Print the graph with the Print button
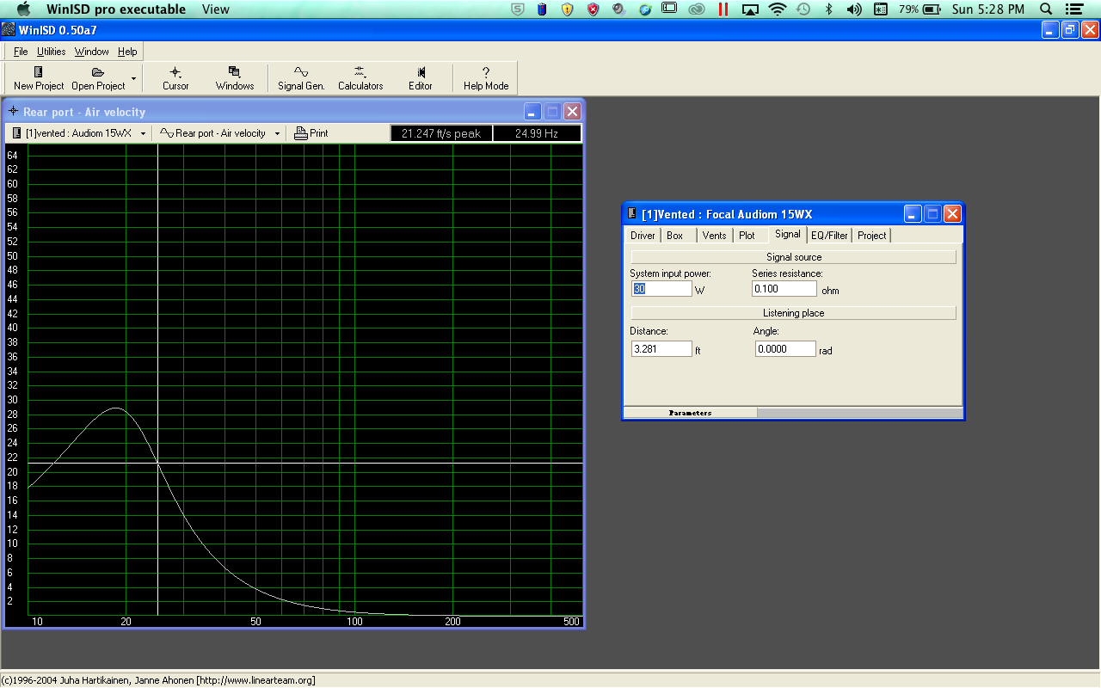 click(x=311, y=133)
